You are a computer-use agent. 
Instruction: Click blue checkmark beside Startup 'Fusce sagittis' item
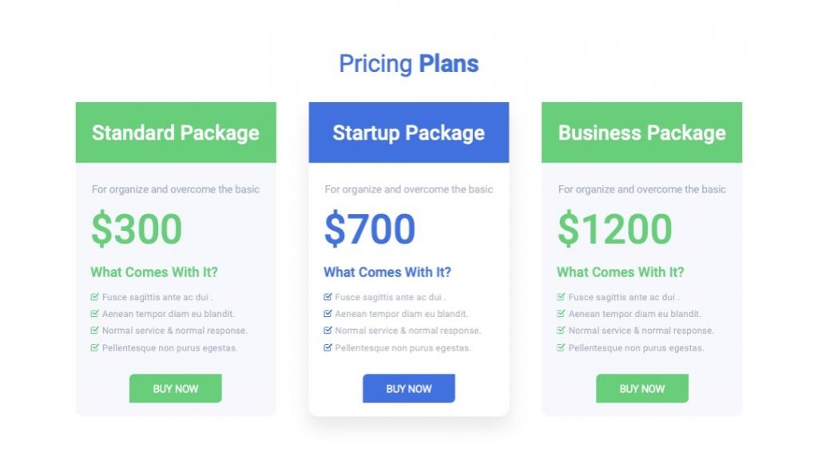tap(328, 297)
